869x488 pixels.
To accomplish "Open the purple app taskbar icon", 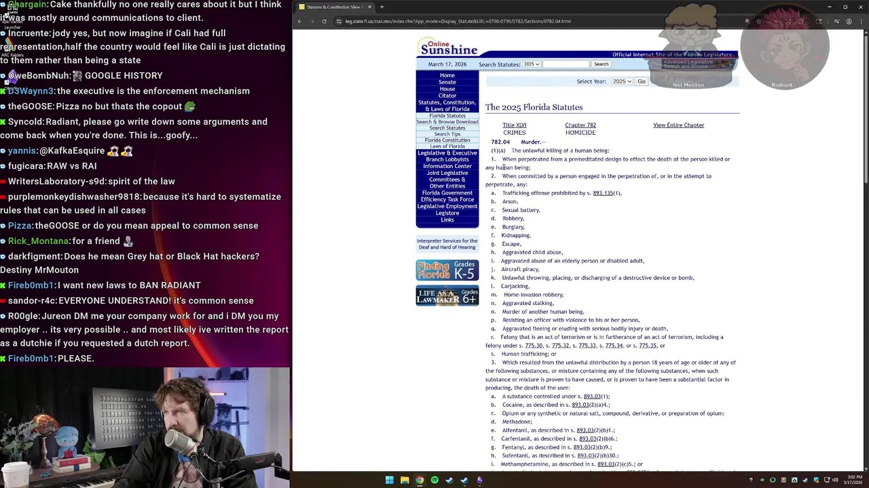I will [479, 480].
